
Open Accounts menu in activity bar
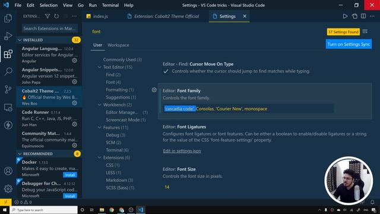[8, 171]
